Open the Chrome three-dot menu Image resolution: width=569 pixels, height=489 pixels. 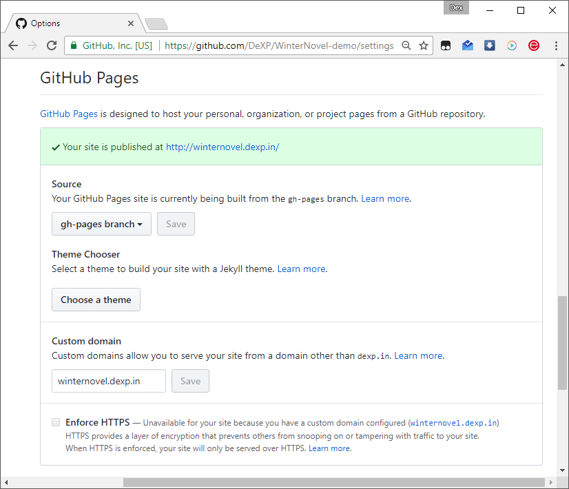click(556, 45)
